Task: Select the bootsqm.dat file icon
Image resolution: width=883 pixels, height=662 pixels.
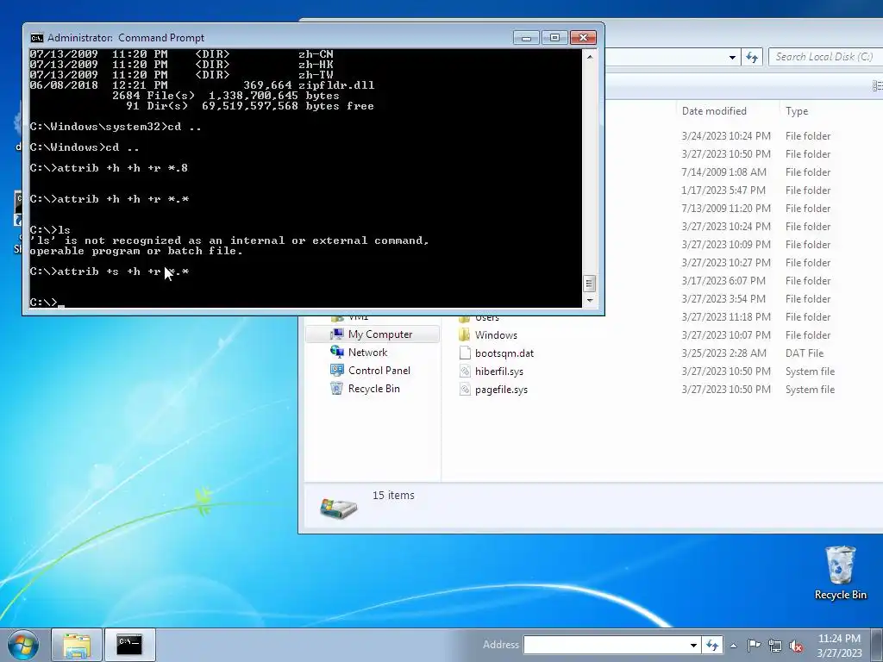Action: [x=465, y=353]
